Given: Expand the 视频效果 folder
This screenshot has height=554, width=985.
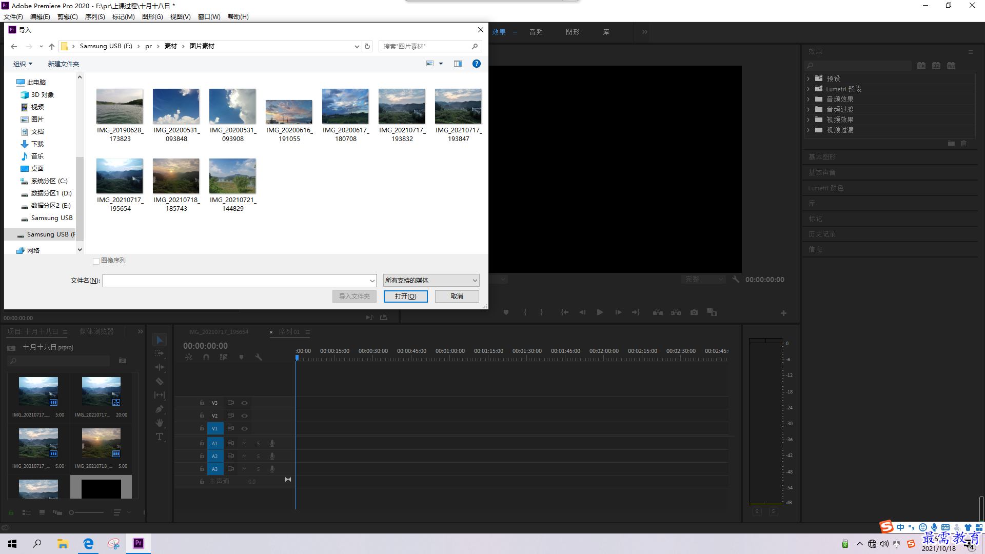Looking at the screenshot, I should pyautogui.click(x=809, y=120).
